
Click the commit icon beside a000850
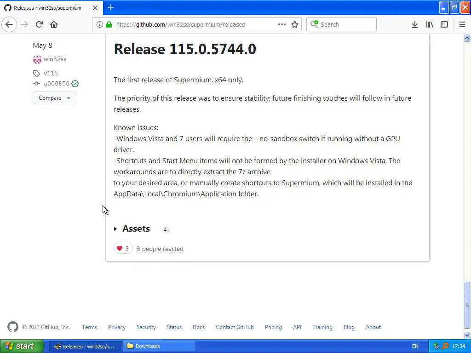click(x=36, y=84)
